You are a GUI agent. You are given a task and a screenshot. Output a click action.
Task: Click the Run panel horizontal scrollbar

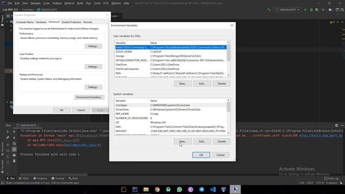[54, 175]
